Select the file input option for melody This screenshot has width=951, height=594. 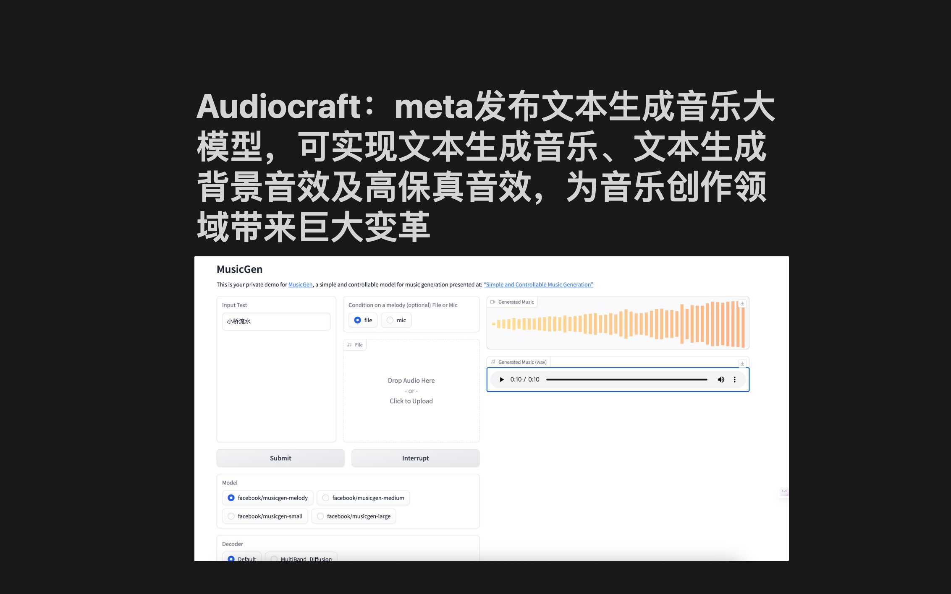pos(357,320)
